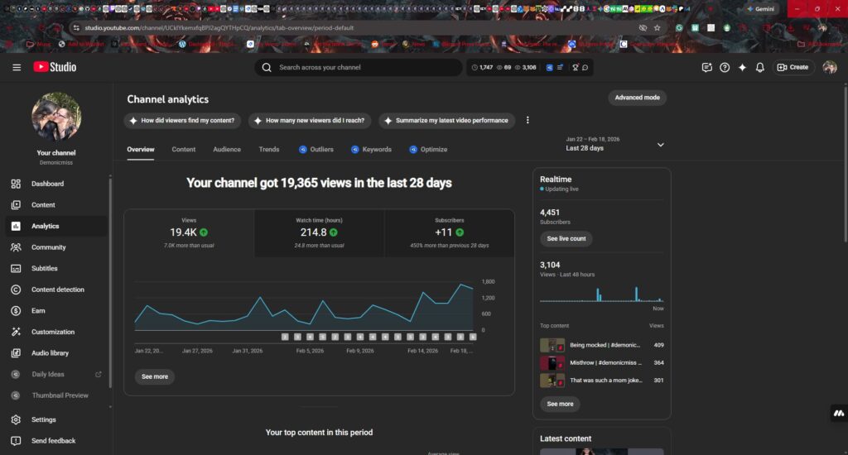Viewport: 848px width, 455px height.
Task: Open the account avatar menu
Action: [829, 67]
